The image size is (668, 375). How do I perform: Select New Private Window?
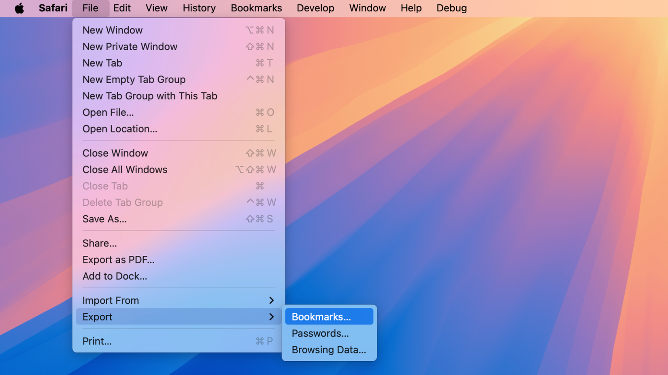179,46
